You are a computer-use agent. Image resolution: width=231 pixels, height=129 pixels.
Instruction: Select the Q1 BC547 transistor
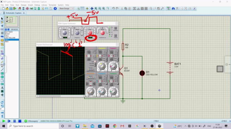tap(121, 71)
